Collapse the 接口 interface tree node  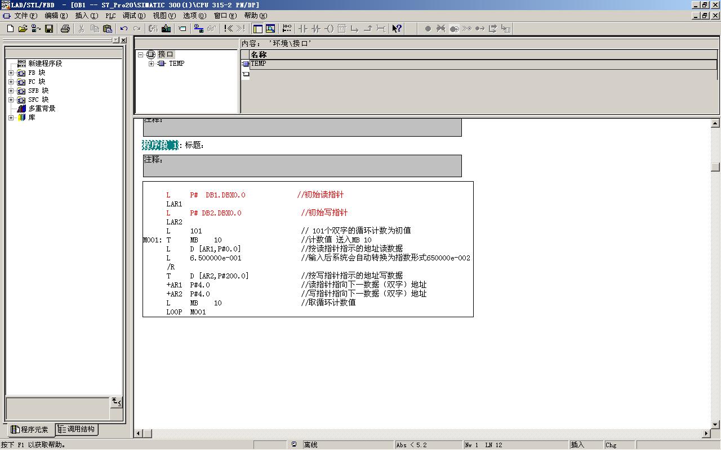tap(141, 55)
